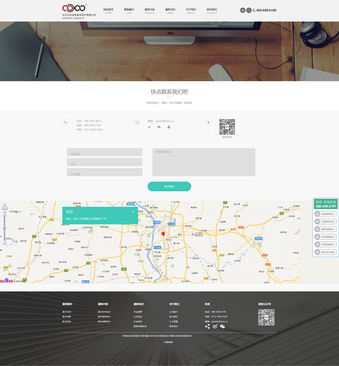Open the Weibo icon under the email address

click(x=149, y=127)
